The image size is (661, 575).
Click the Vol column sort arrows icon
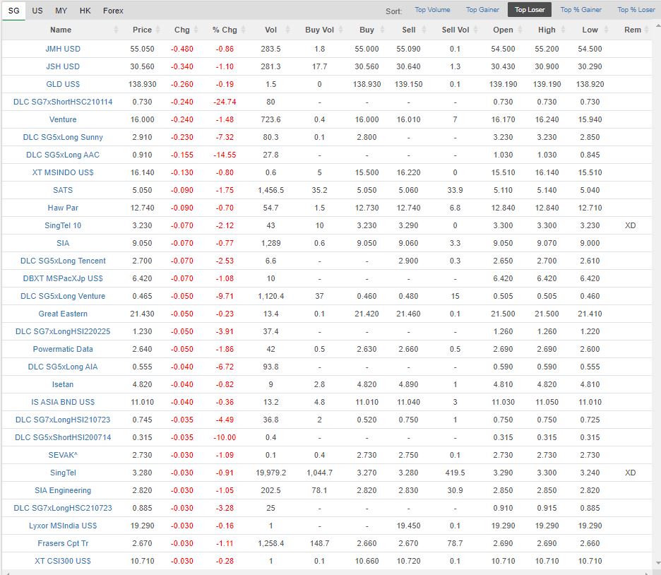(x=287, y=30)
